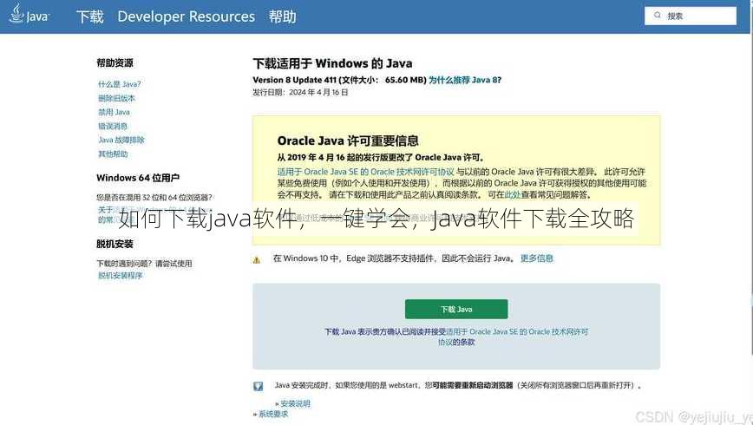Open the 什么是 Java? help link
Screen dimensions: 753x425
point(120,84)
